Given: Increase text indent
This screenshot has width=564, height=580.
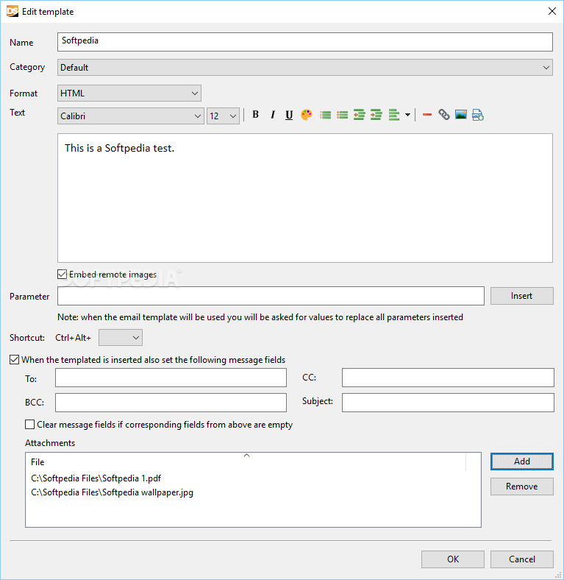Looking at the screenshot, I should 376,115.
